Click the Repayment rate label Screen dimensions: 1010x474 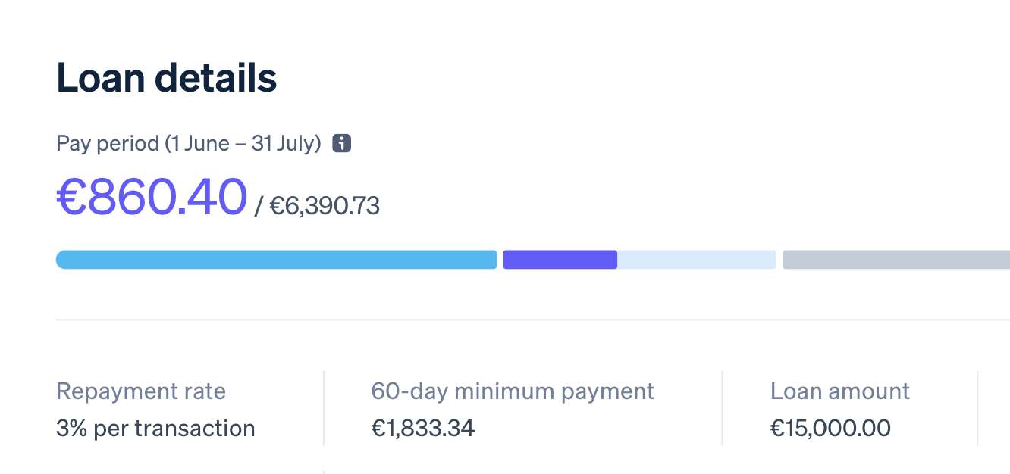pyautogui.click(x=141, y=391)
